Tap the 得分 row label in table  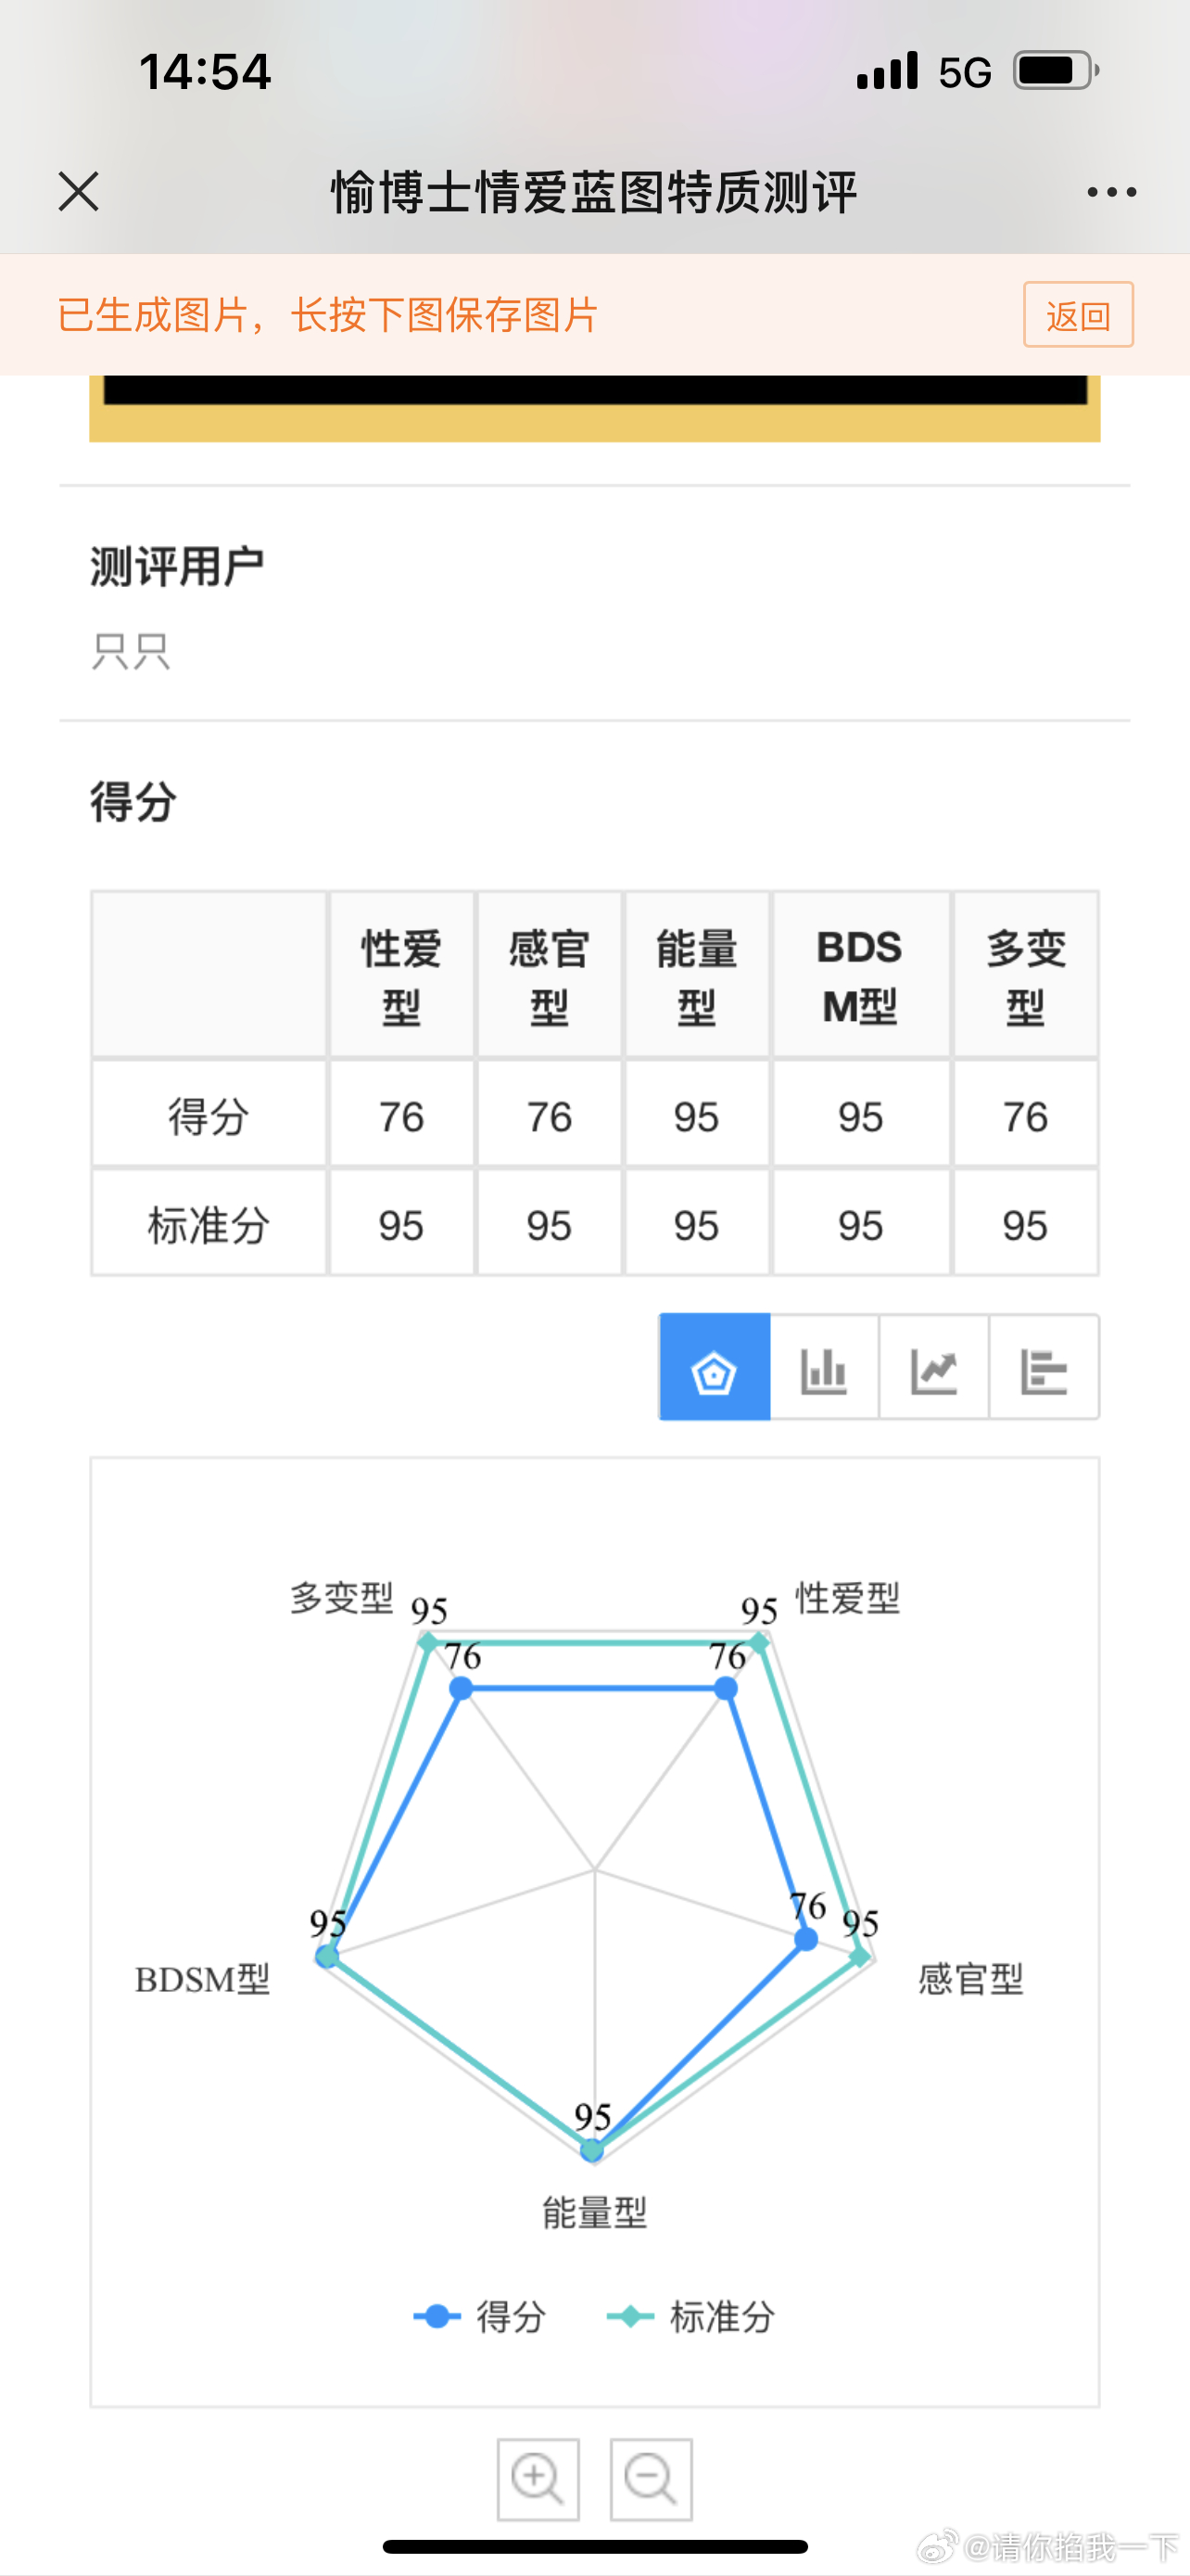pyautogui.click(x=209, y=1115)
